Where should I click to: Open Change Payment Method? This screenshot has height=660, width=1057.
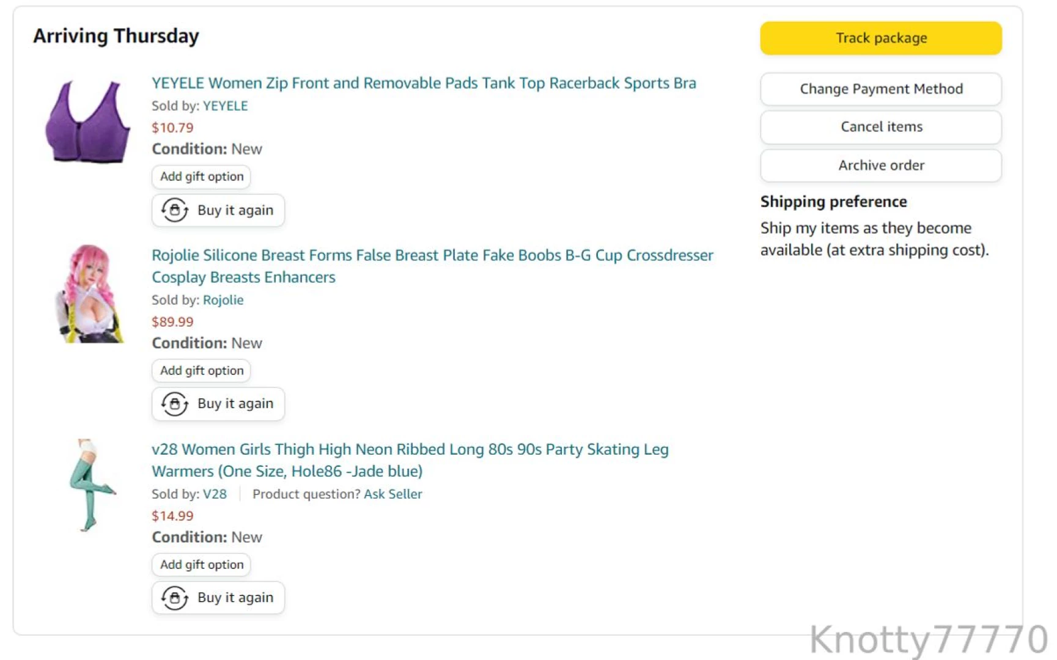[880, 89]
